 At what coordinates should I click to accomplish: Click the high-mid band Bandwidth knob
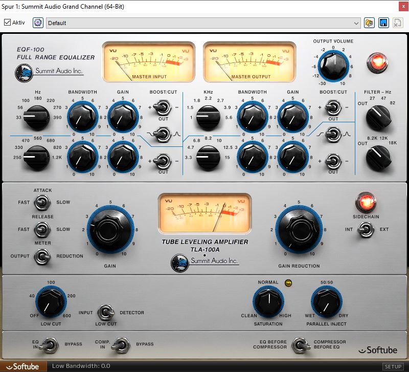pos(253,117)
